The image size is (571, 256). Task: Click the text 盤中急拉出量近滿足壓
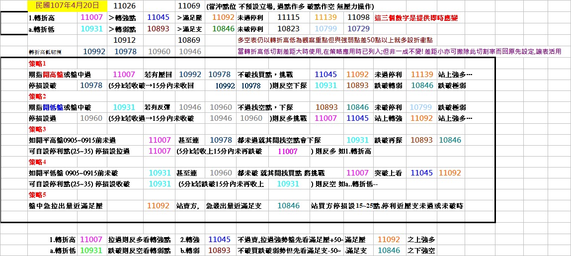(x=66, y=206)
